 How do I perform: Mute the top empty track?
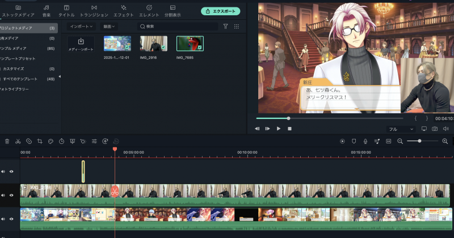click(3, 172)
